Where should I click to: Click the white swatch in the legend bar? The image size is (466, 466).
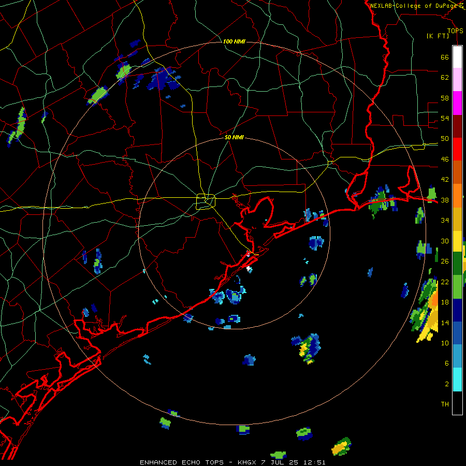point(457,57)
